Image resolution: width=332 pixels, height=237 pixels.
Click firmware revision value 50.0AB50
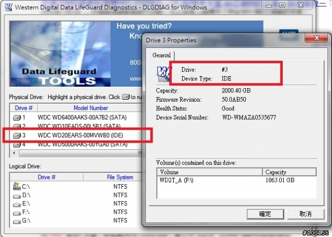click(234, 100)
